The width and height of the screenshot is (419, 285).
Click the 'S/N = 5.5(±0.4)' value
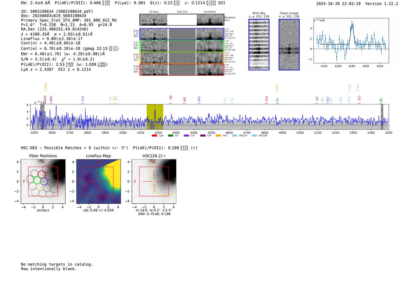39,59
